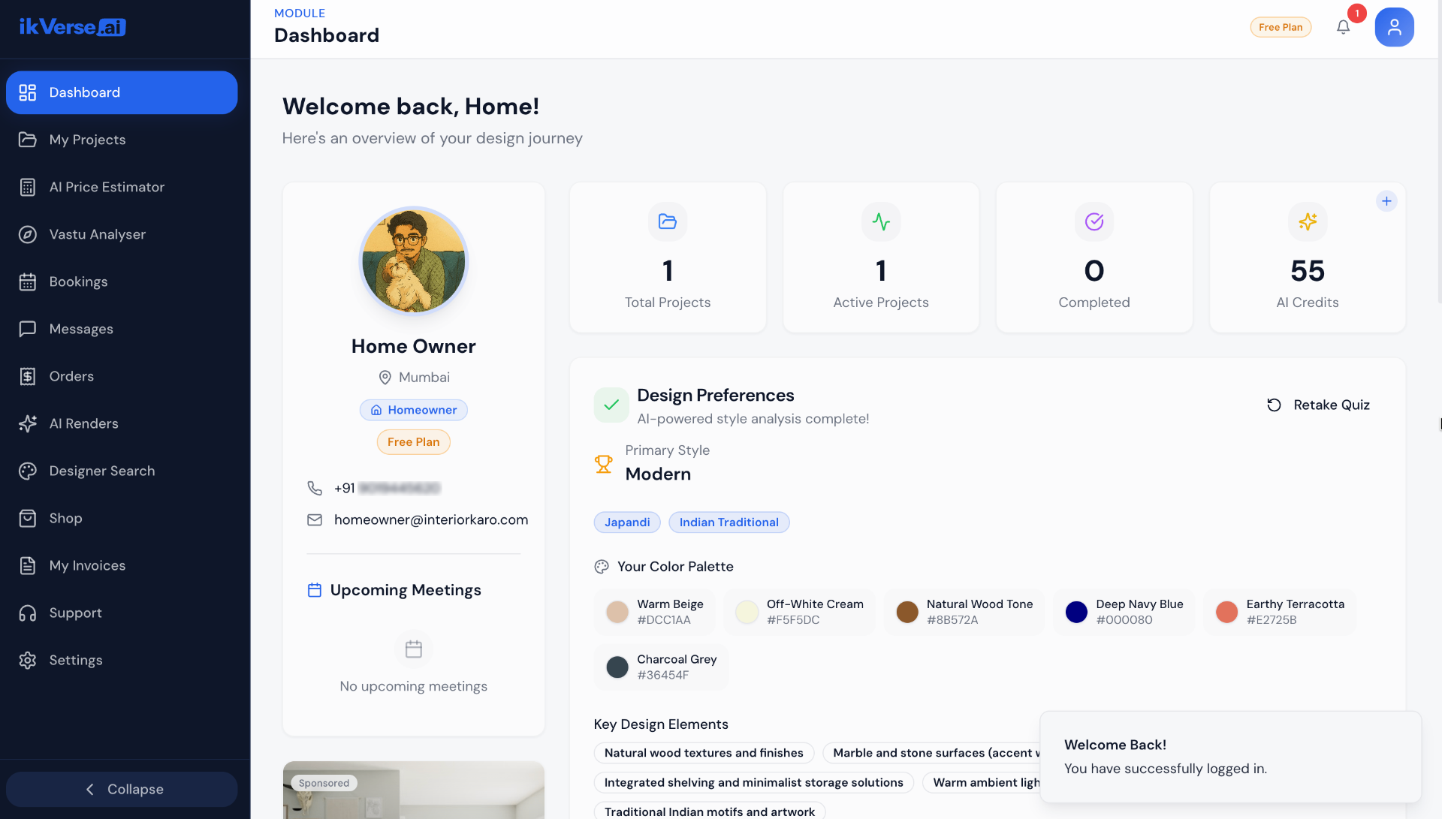Select the Japandi style tag
This screenshot has width=1442, height=819.
pos(627,522)
